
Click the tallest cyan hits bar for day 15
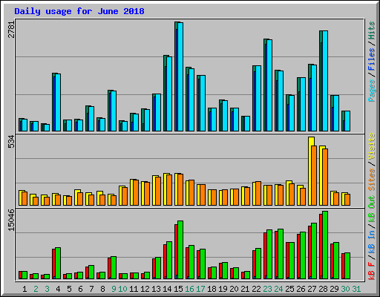click(180, 76)
